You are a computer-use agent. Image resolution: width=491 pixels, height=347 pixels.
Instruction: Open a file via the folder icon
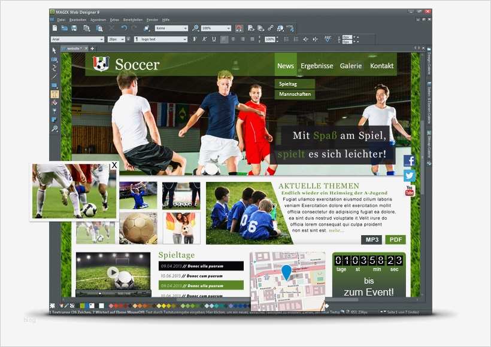(x=65, y=28)
